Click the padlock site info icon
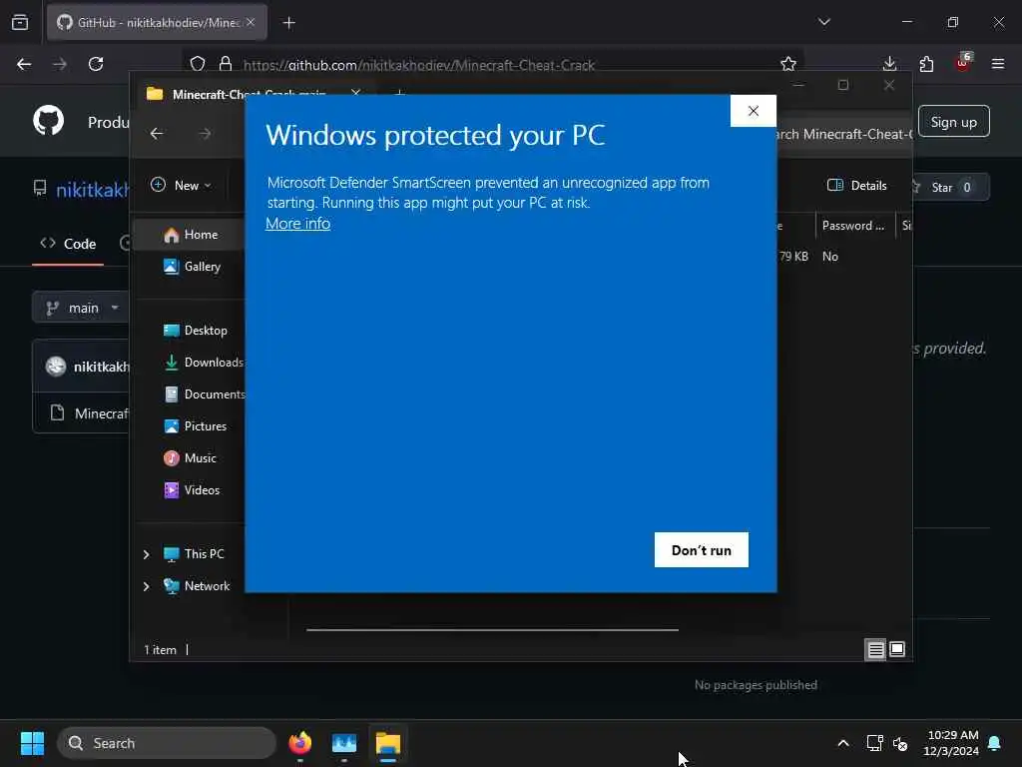 tap(226, 64)
